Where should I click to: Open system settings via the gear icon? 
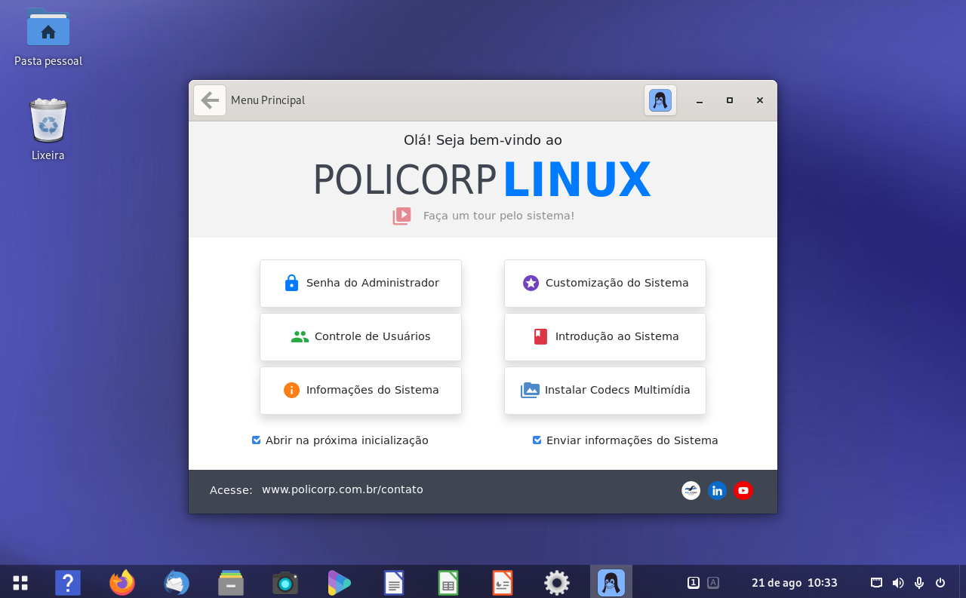coord(556,582)
